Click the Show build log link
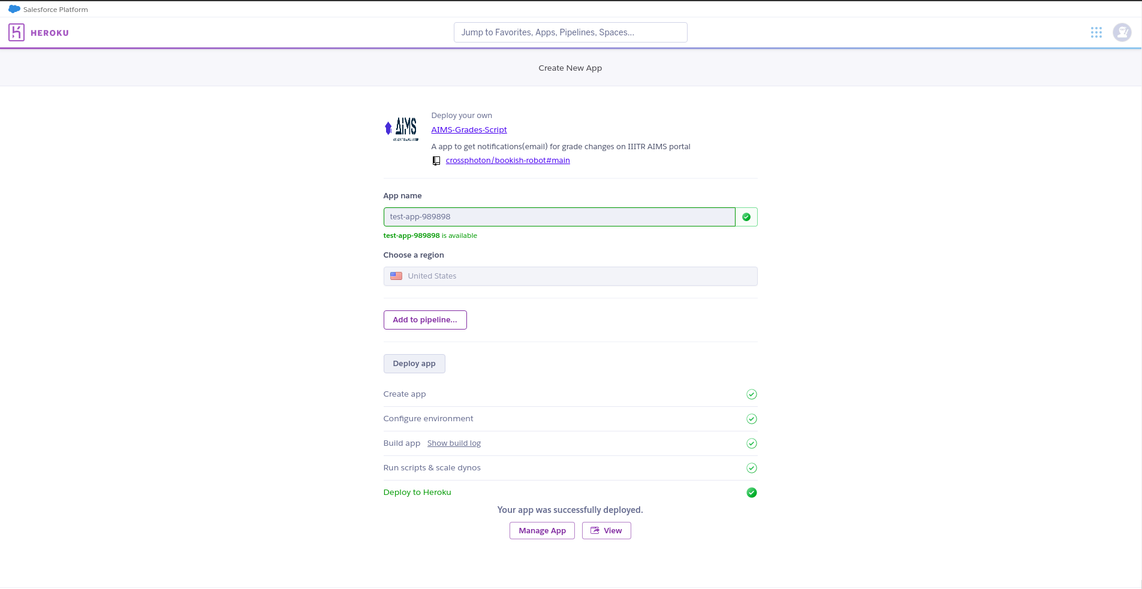The image size is (1142, 589). (454, 443)
